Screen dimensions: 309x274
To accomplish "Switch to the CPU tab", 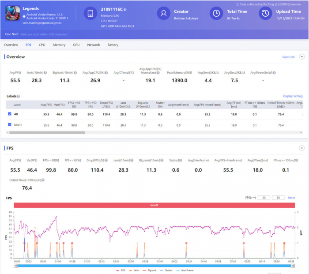I will (x=42, y=45).
